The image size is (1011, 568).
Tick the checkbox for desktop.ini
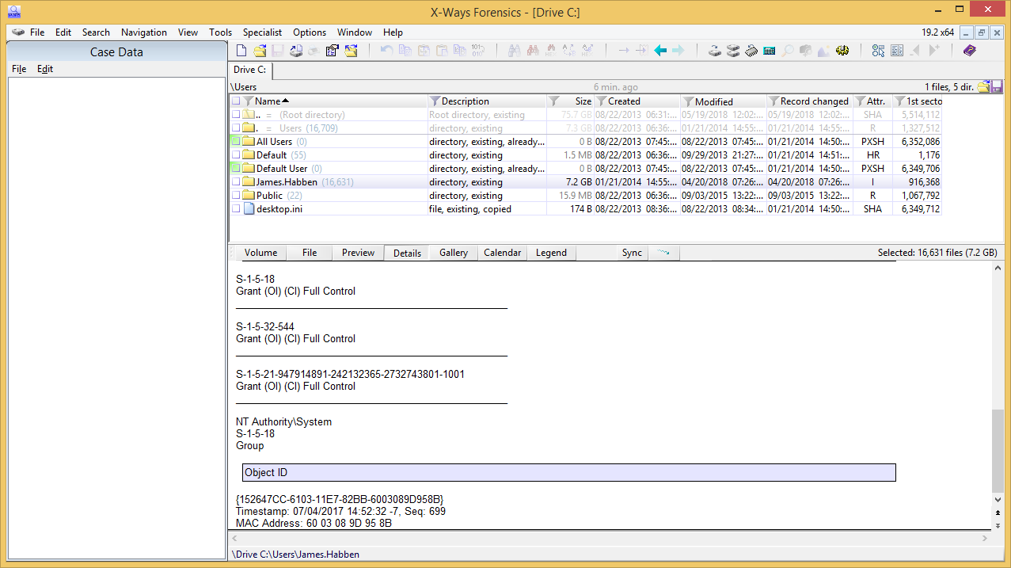point(236,209)
